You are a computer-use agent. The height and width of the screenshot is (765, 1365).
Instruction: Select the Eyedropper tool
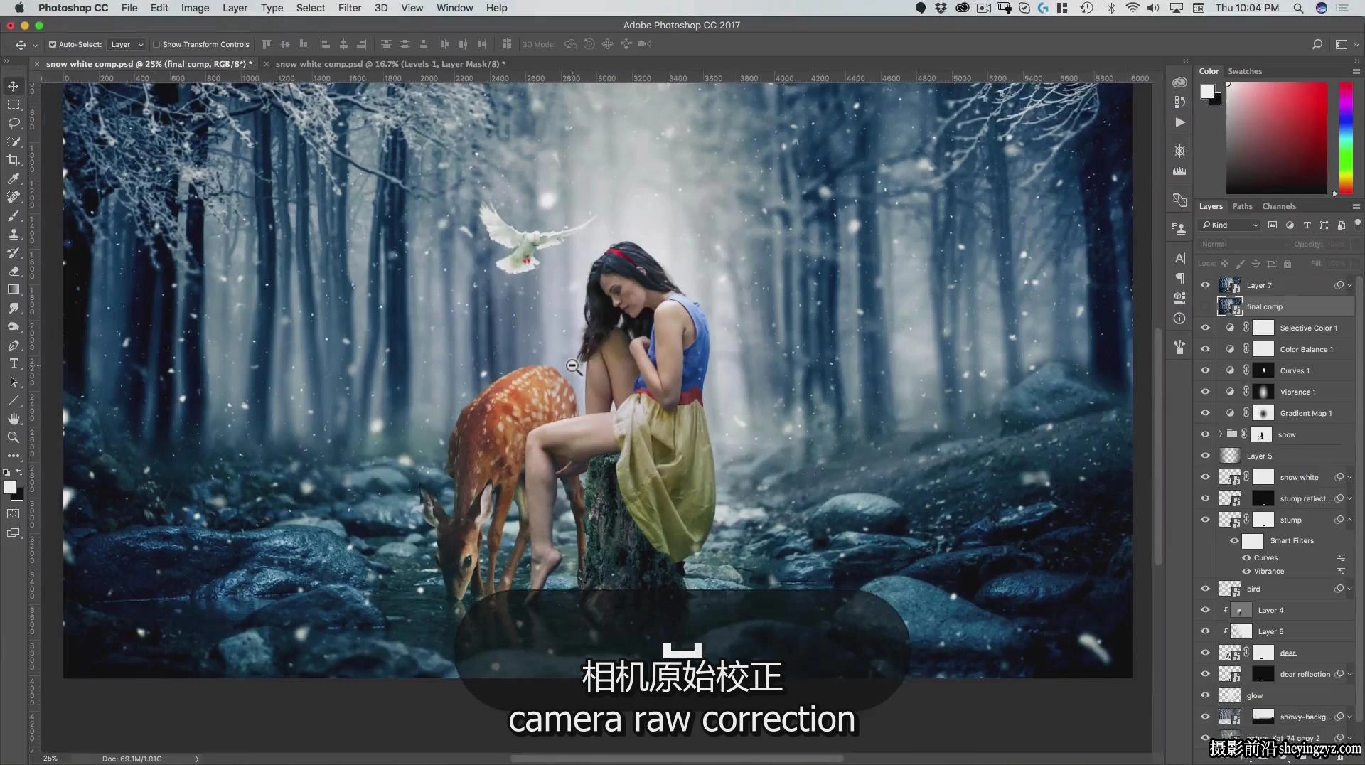tap(14, 178)
